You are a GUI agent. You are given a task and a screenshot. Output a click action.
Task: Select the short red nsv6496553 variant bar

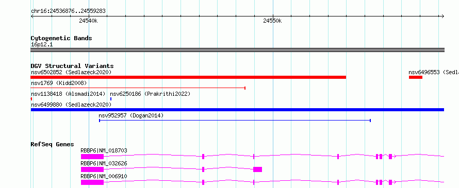[x=415, y=77]
